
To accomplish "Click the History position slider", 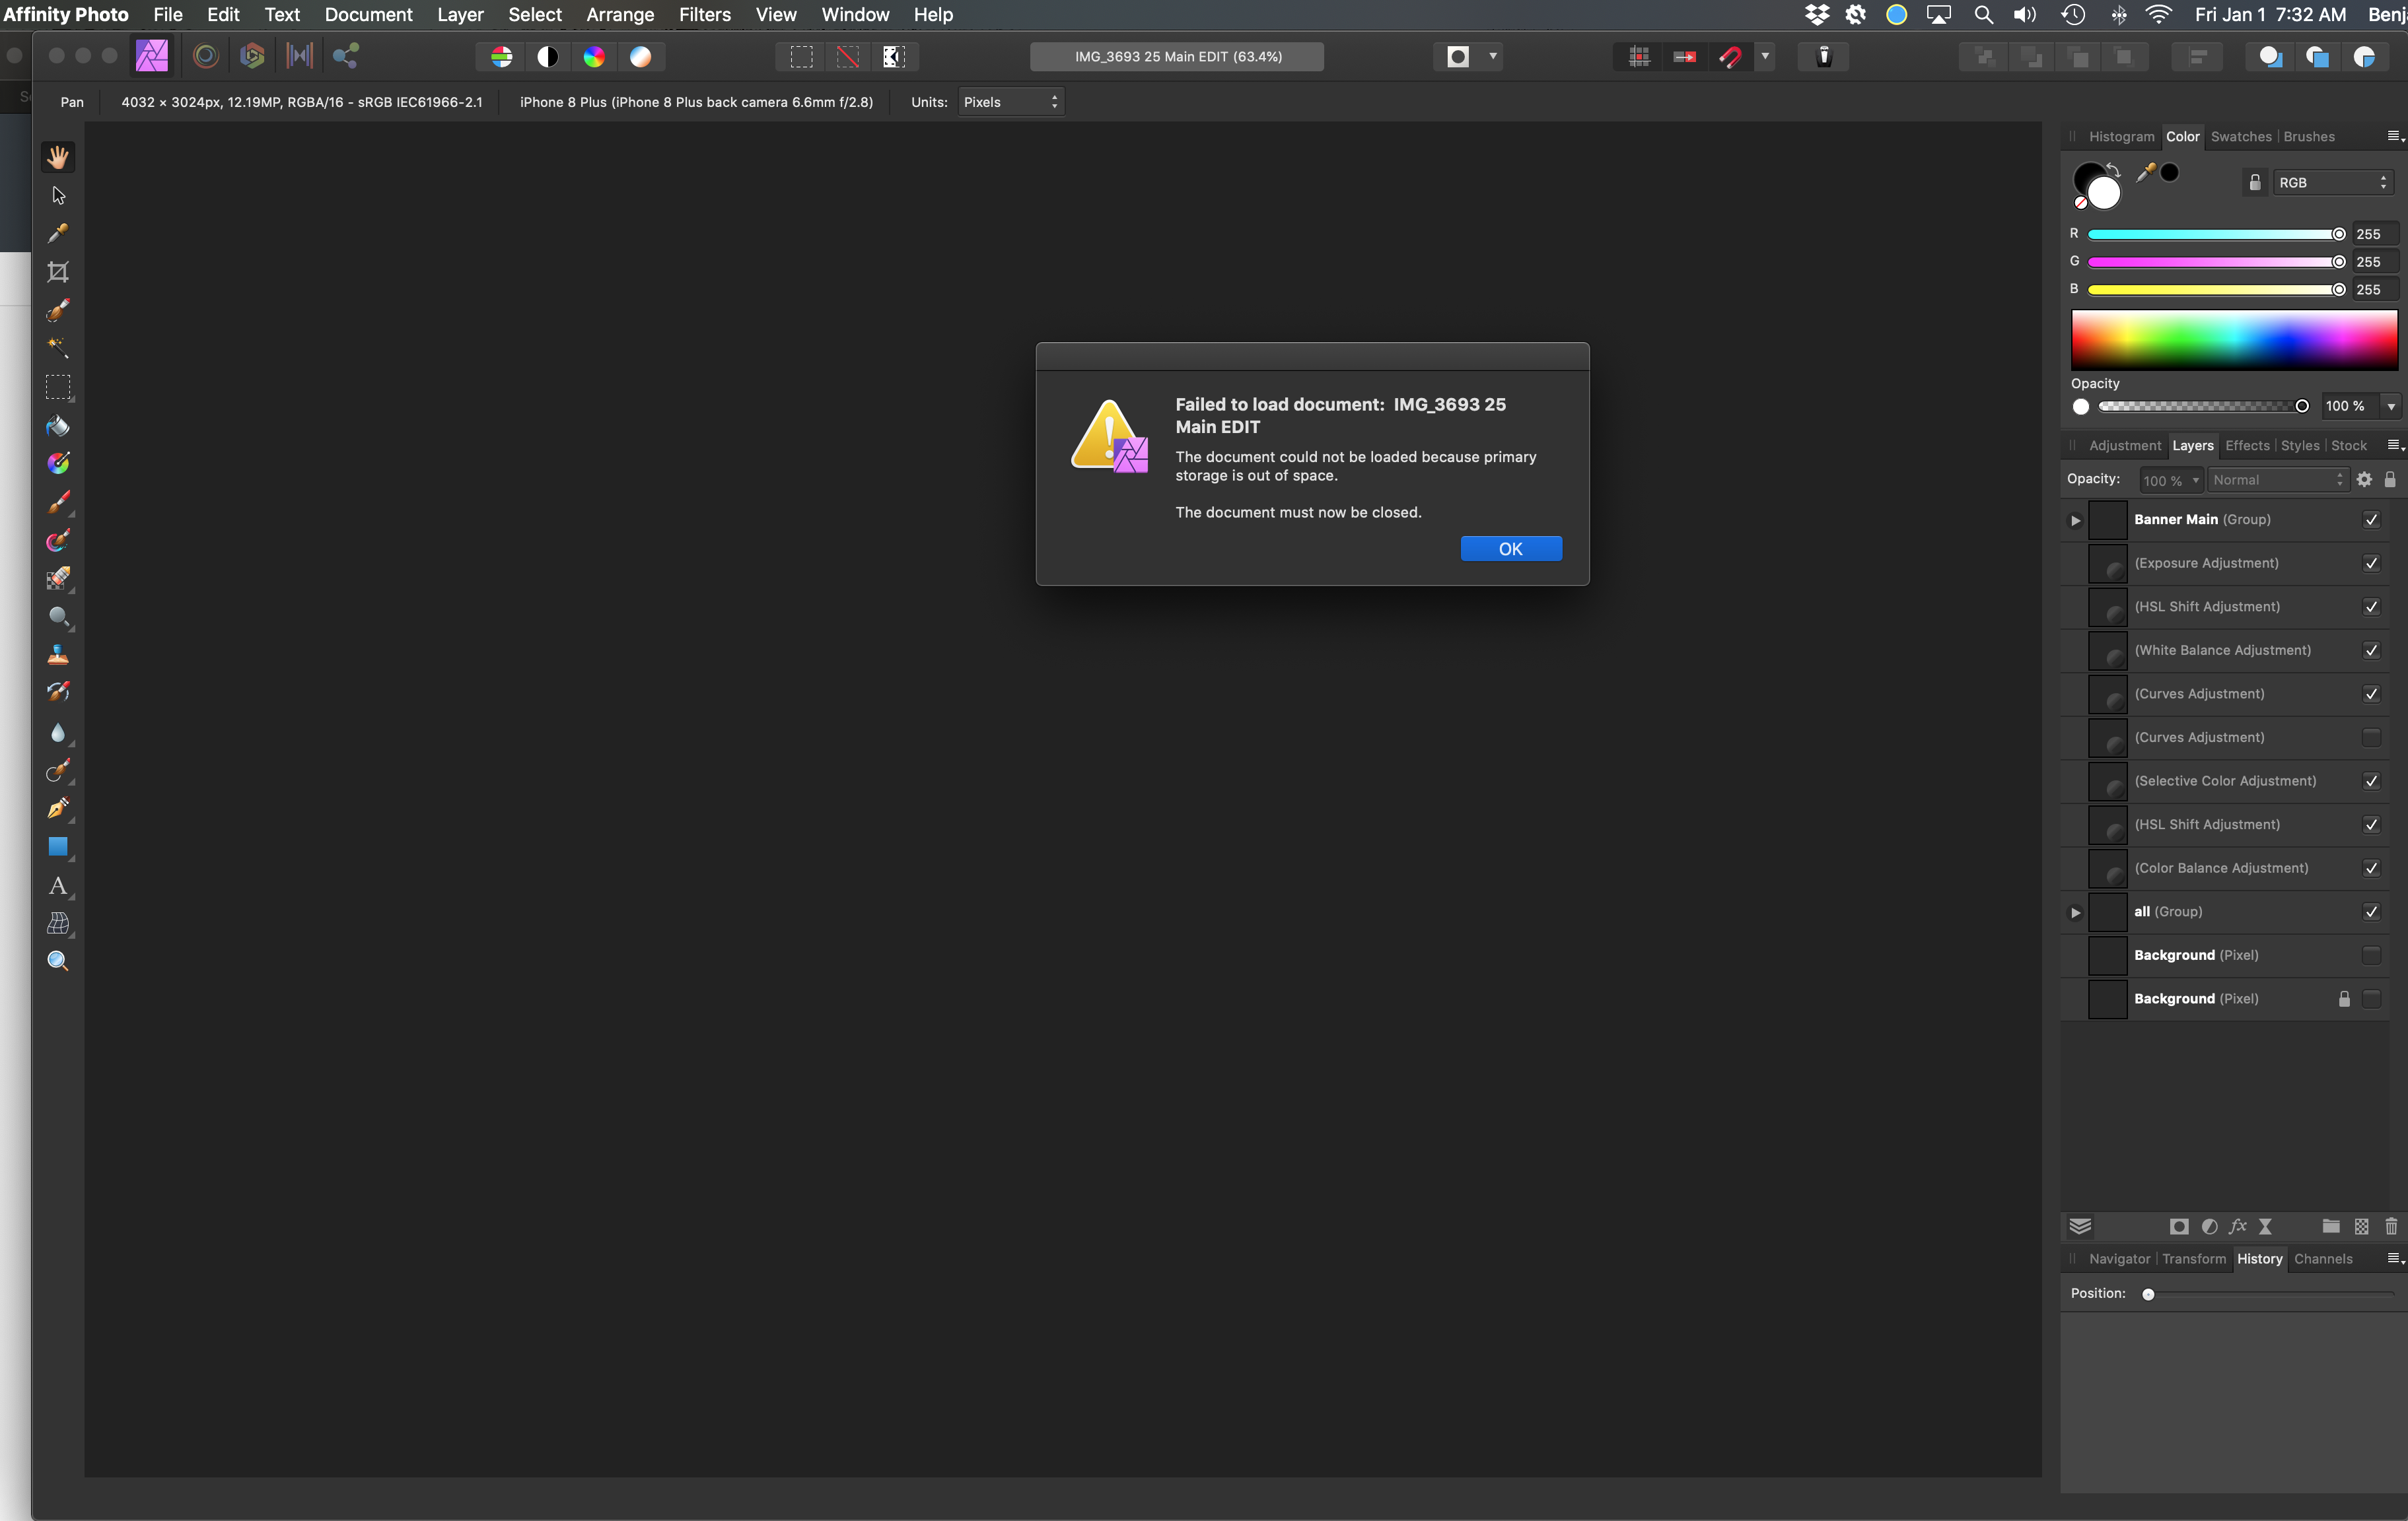I will (x=2269, y=1294).
